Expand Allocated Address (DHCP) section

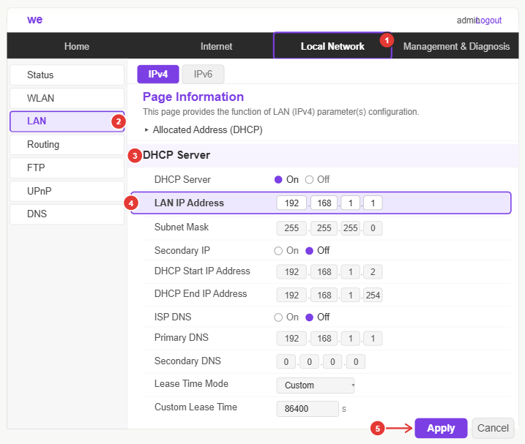click(204, 129)
